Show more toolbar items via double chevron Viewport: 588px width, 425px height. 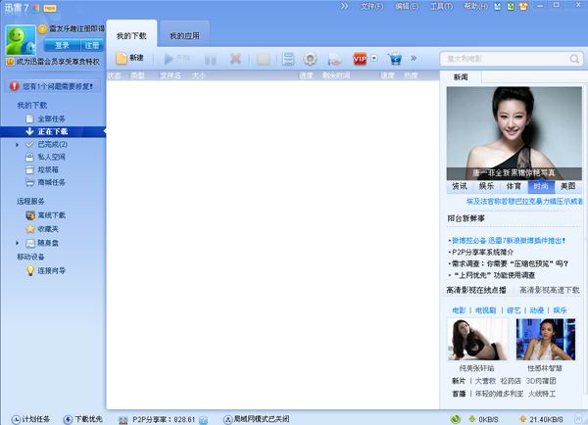413,58
